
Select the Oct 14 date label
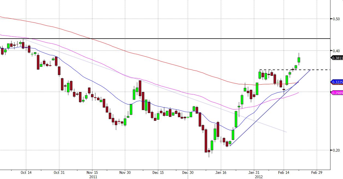[26, 172]
